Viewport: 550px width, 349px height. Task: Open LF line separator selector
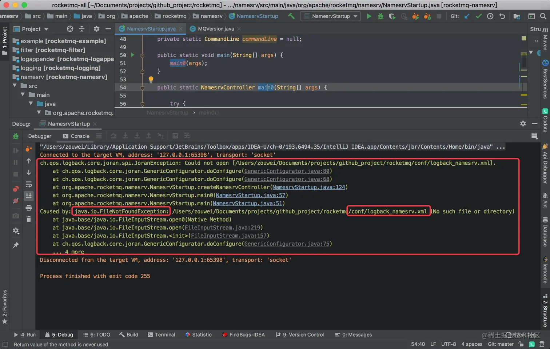pos(433,344)
